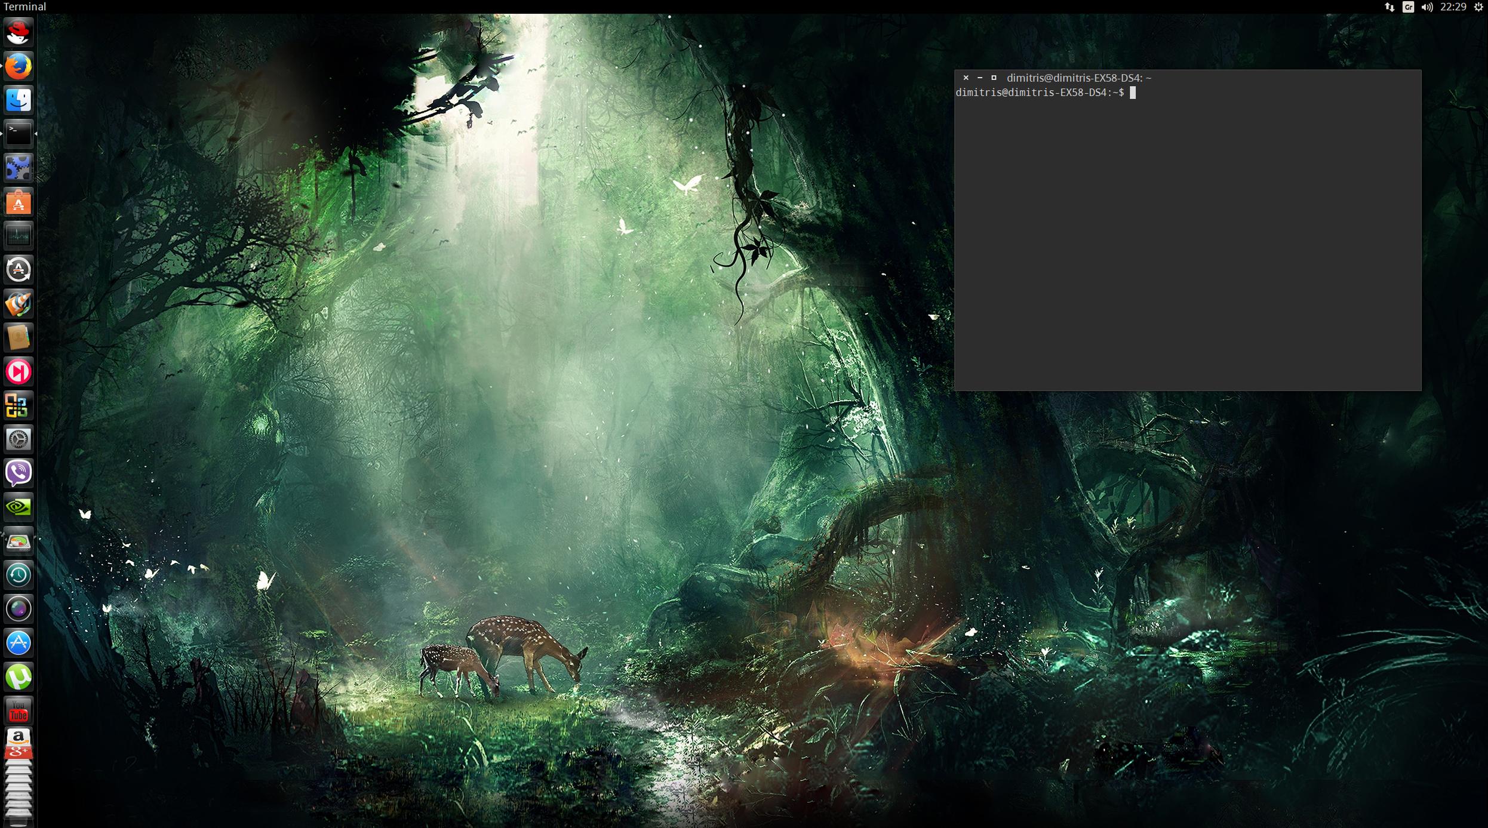Launch the Time Machine style backup icon

tap(19, 575)
